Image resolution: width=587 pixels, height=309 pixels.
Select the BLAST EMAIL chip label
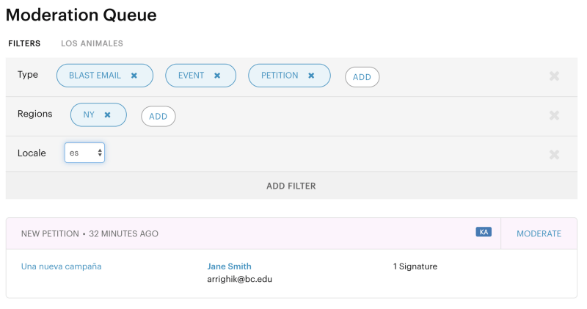(95, 76)
